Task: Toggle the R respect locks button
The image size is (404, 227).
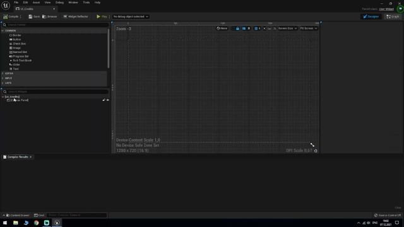Action: [249, 28]
